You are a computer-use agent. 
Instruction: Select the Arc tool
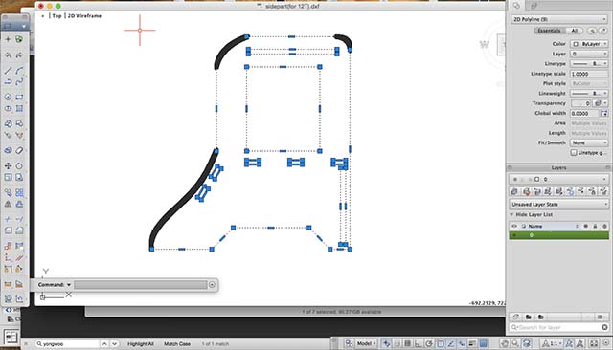pos(19,71)
